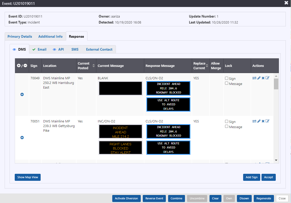Collapse the row for sign 70049
This screenshot has width=291, height=203.
[x=22, y=95]
